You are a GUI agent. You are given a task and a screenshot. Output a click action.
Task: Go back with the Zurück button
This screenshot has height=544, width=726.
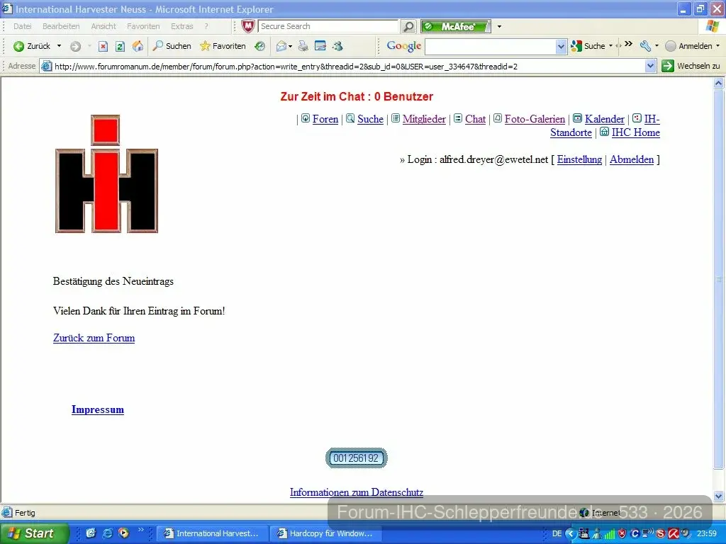[31, 46]
